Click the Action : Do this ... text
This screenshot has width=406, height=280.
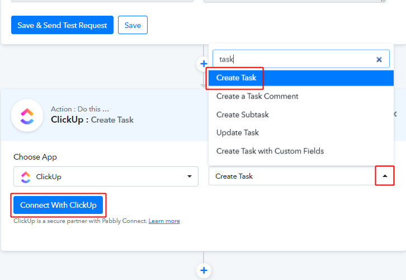[80, 109]
